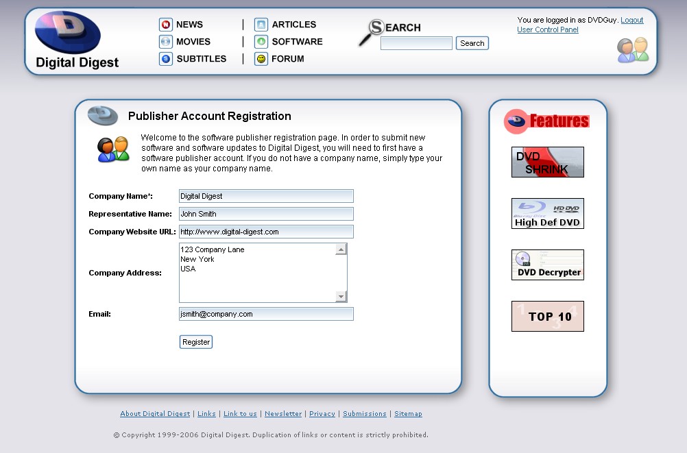Click the Subtitles icon
The width and height of the screenshot is (687, 453).
click(x=165, y=59)
